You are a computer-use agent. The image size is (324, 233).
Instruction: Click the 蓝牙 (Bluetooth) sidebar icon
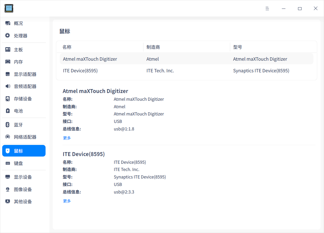(7, 125)
